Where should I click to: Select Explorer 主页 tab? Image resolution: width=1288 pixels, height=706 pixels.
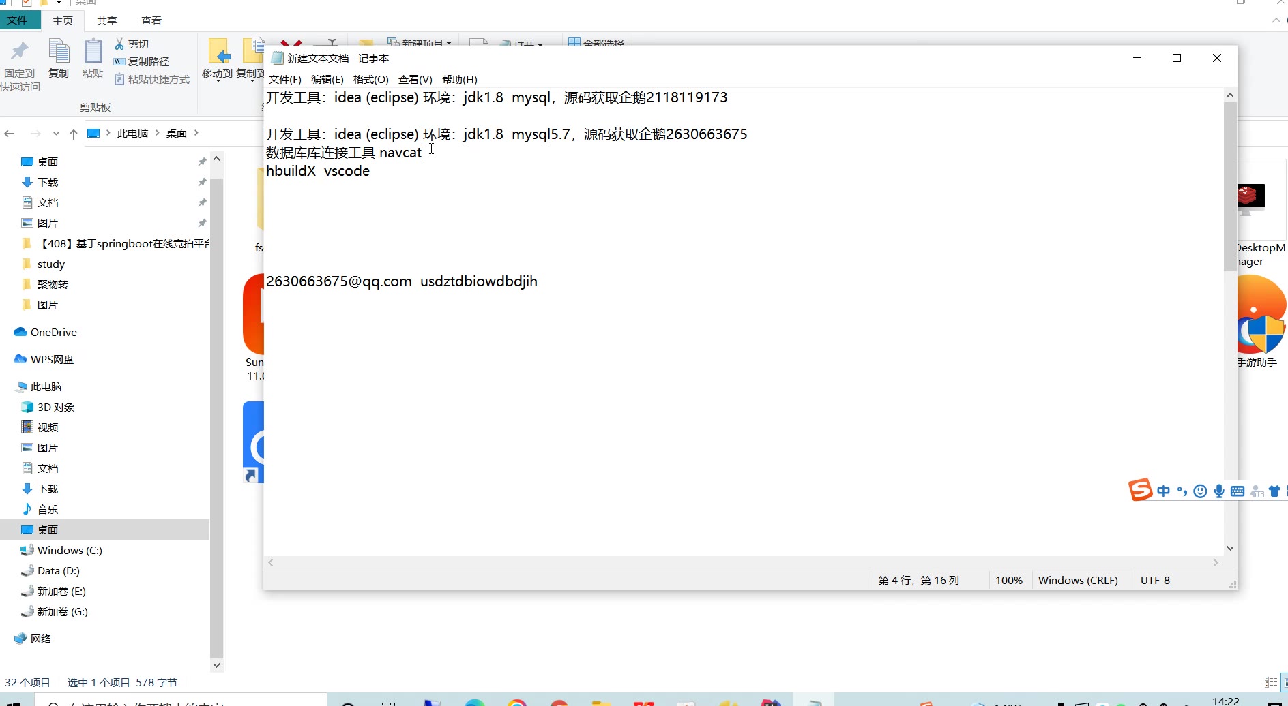tap(63, 20)
